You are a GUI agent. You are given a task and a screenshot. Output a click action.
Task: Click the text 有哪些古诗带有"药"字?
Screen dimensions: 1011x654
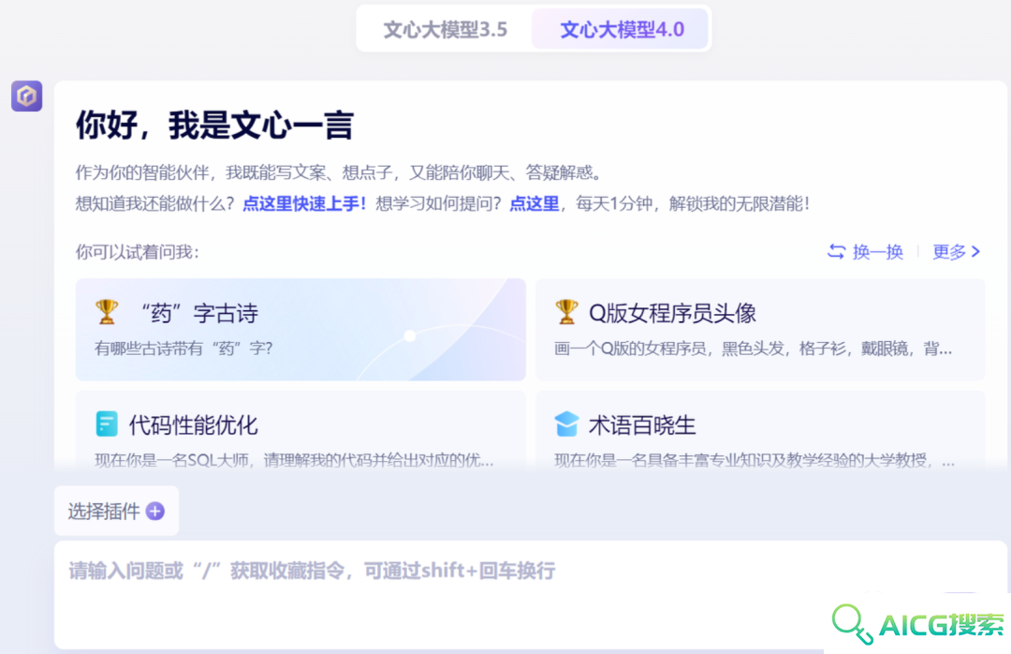pos(183,349)
